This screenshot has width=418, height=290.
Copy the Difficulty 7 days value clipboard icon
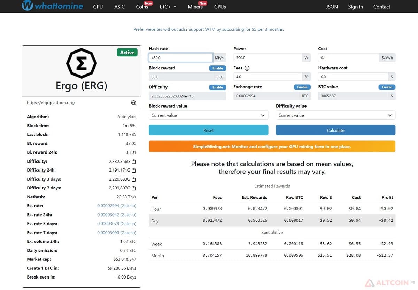(134, 188)
